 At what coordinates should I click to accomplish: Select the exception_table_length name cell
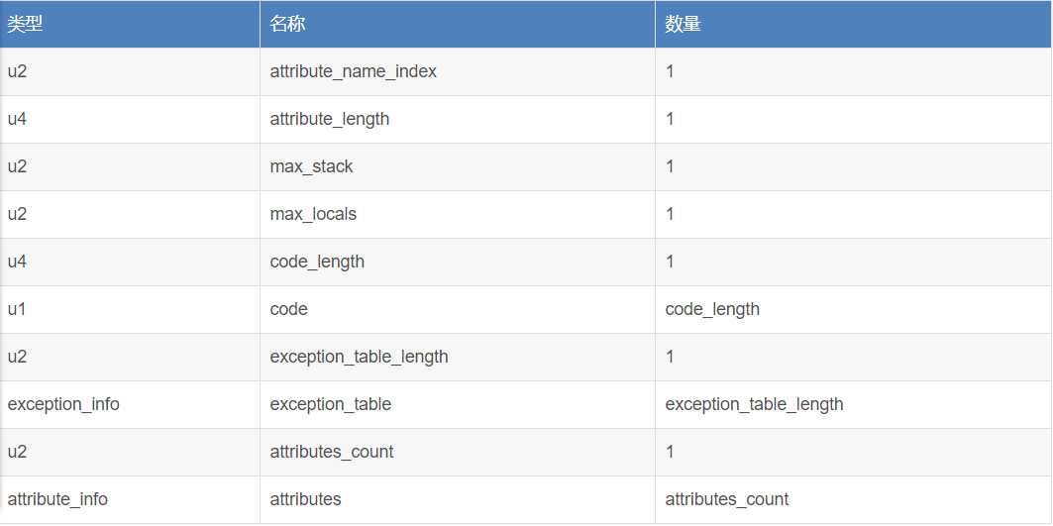(359, 357)
